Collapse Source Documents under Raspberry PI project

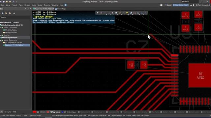tap(1, 40)
